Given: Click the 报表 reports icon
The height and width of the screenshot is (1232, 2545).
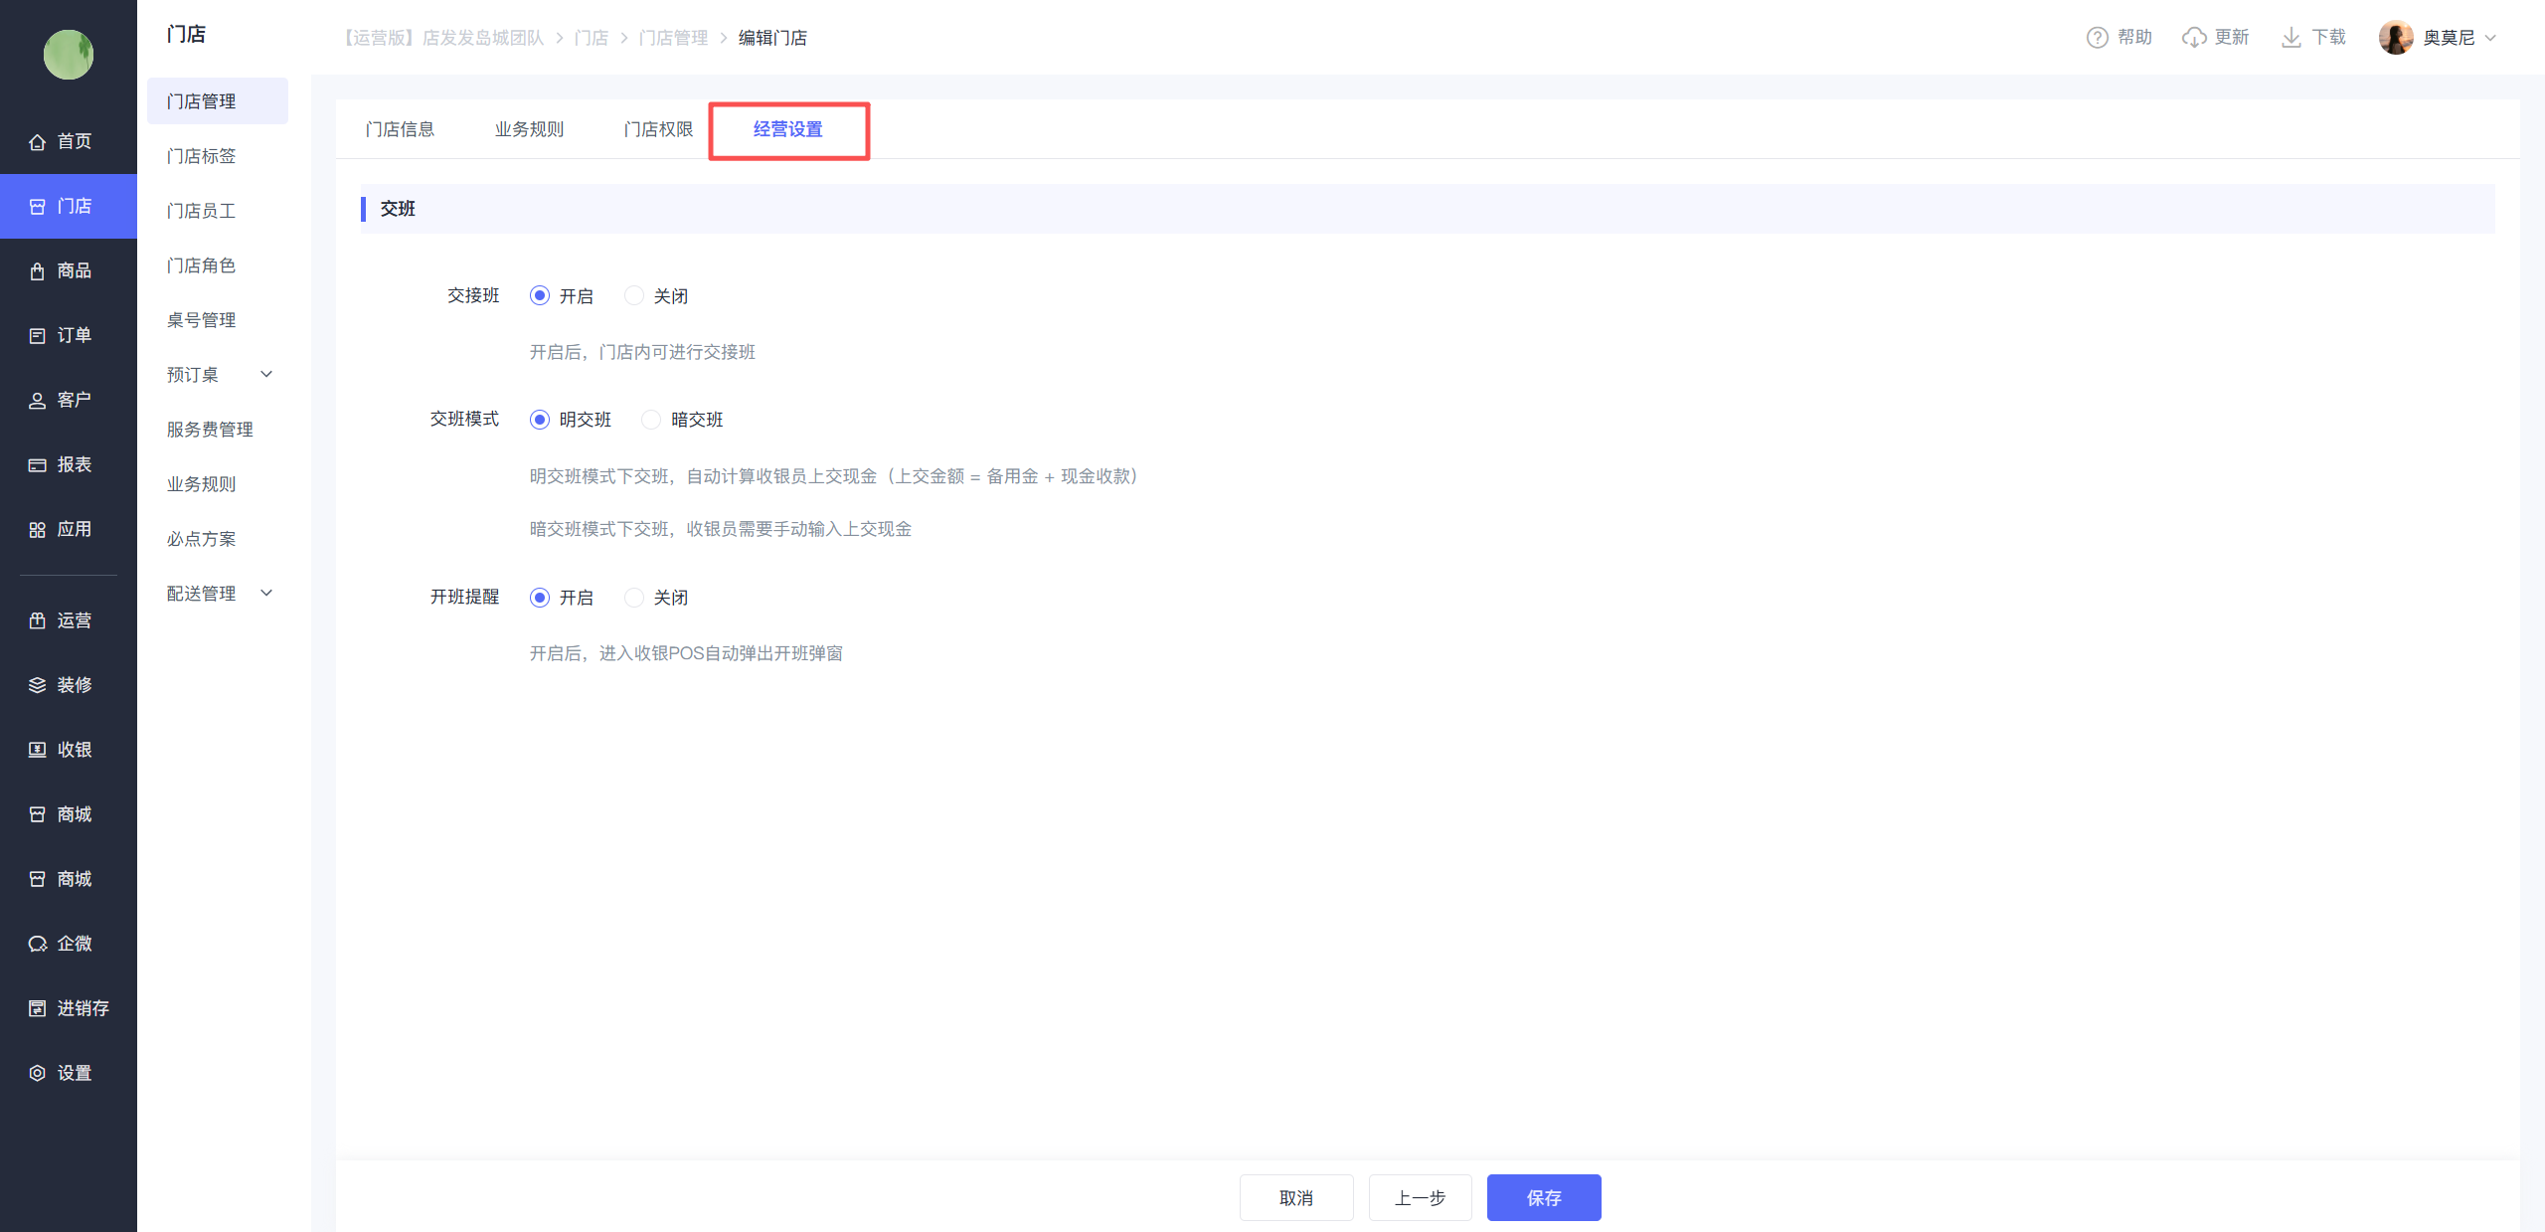Looking at the screenshot, I should point(37,465).
